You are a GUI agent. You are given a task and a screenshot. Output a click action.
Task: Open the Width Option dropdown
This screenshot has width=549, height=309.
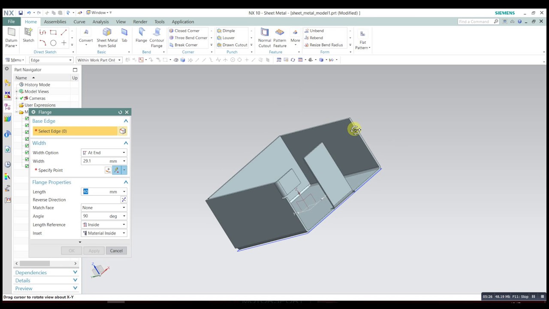coord(104,153)
